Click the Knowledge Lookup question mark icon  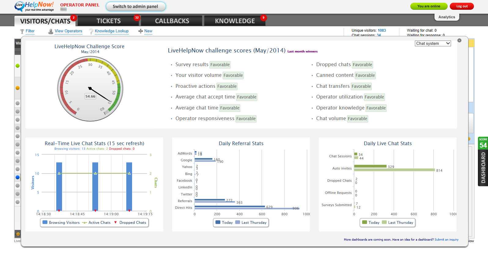point(91,31)
